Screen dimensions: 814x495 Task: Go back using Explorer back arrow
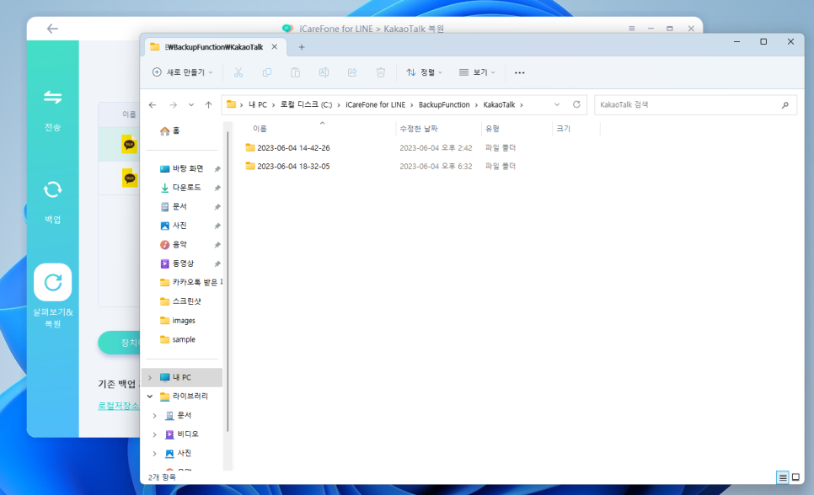[153, 105]
